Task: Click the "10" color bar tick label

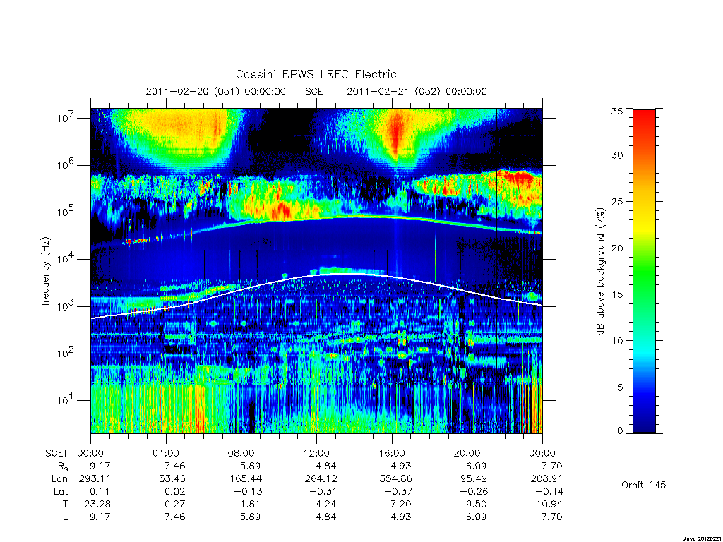Action: [617, 341]
